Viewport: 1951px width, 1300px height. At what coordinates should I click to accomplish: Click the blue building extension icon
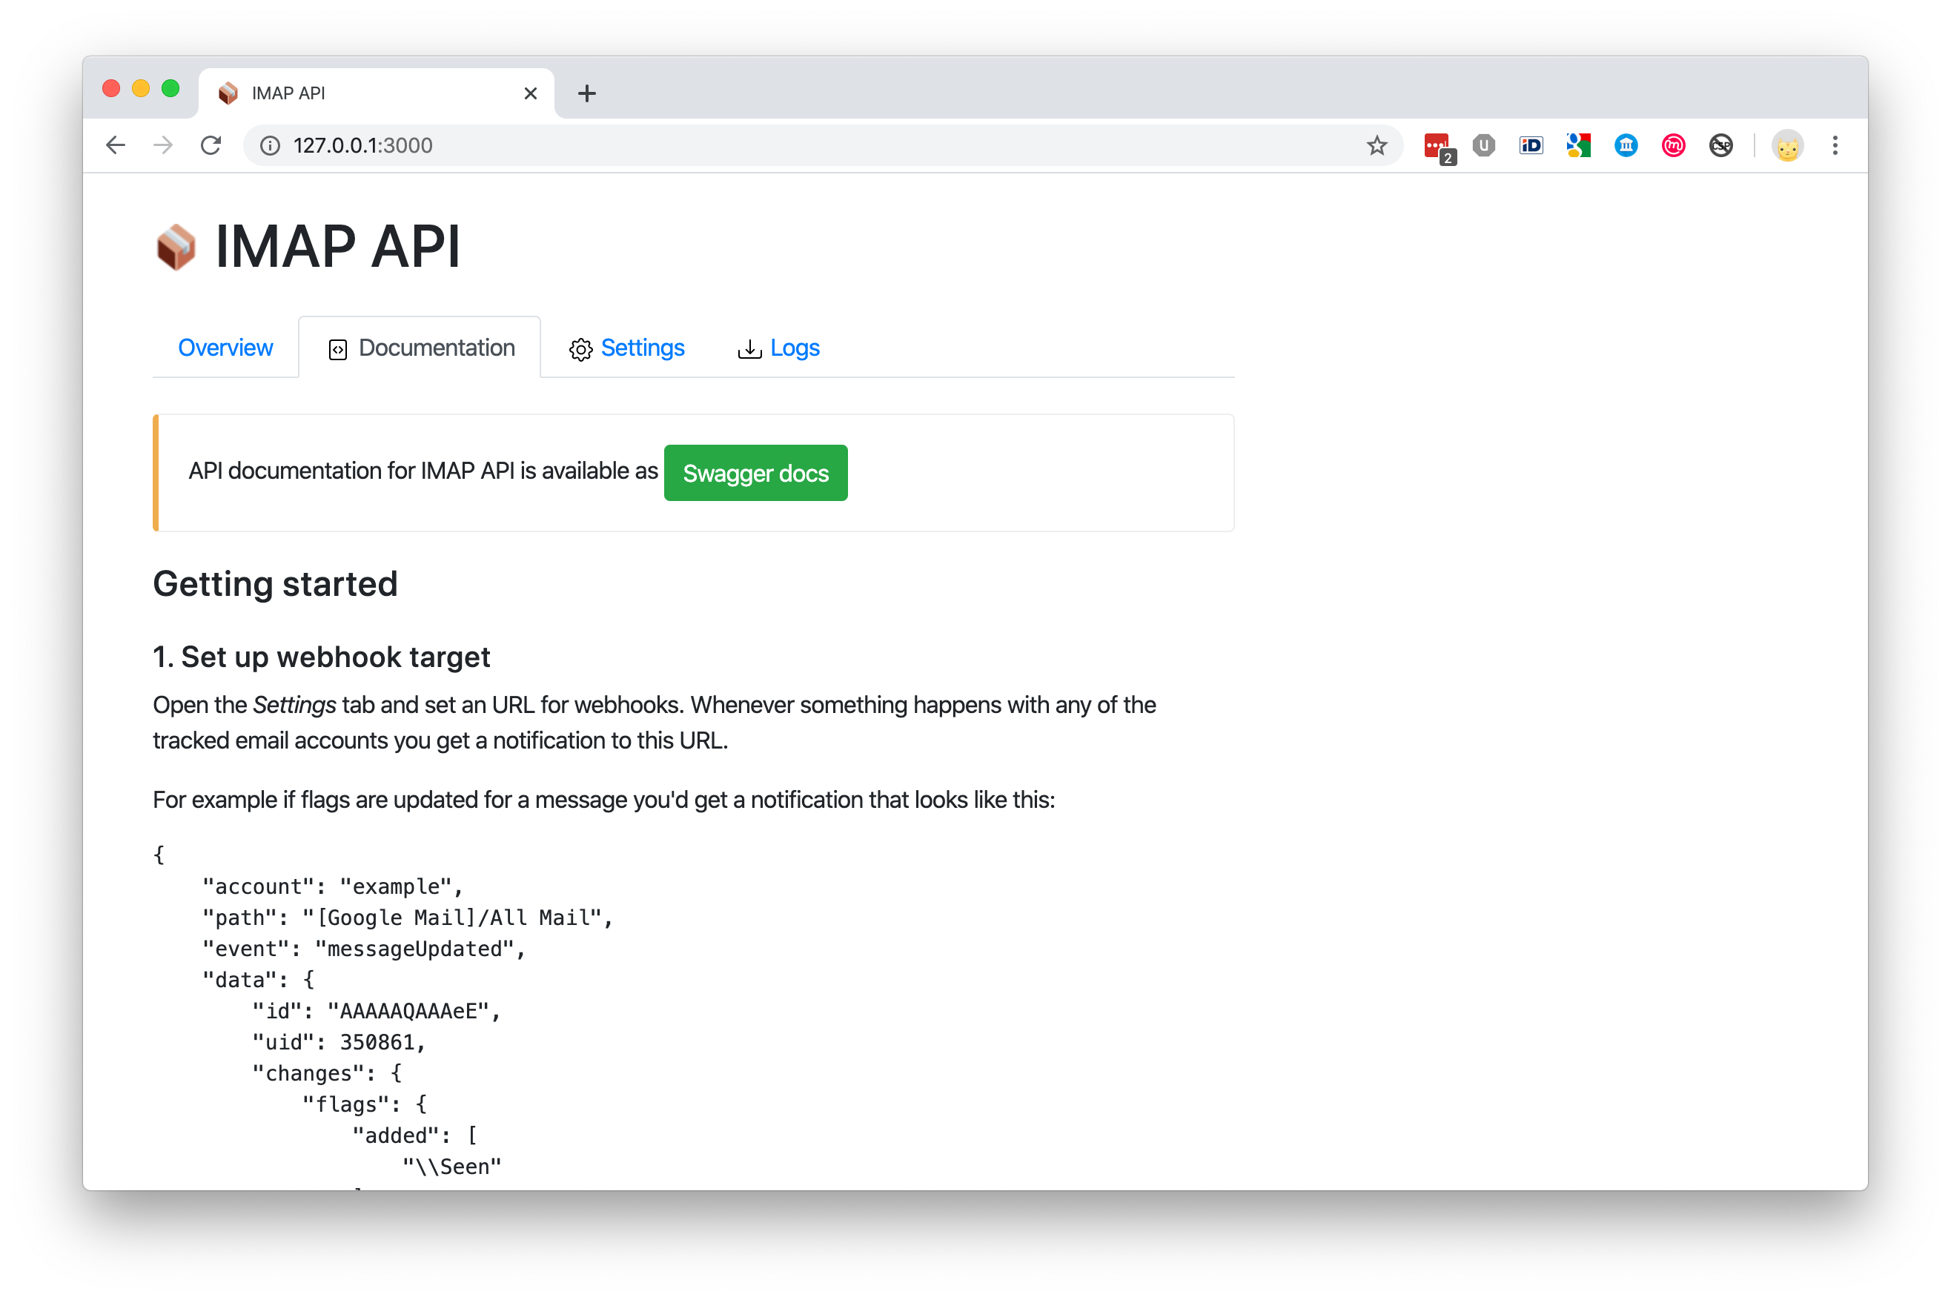[x=1626, y=146]
